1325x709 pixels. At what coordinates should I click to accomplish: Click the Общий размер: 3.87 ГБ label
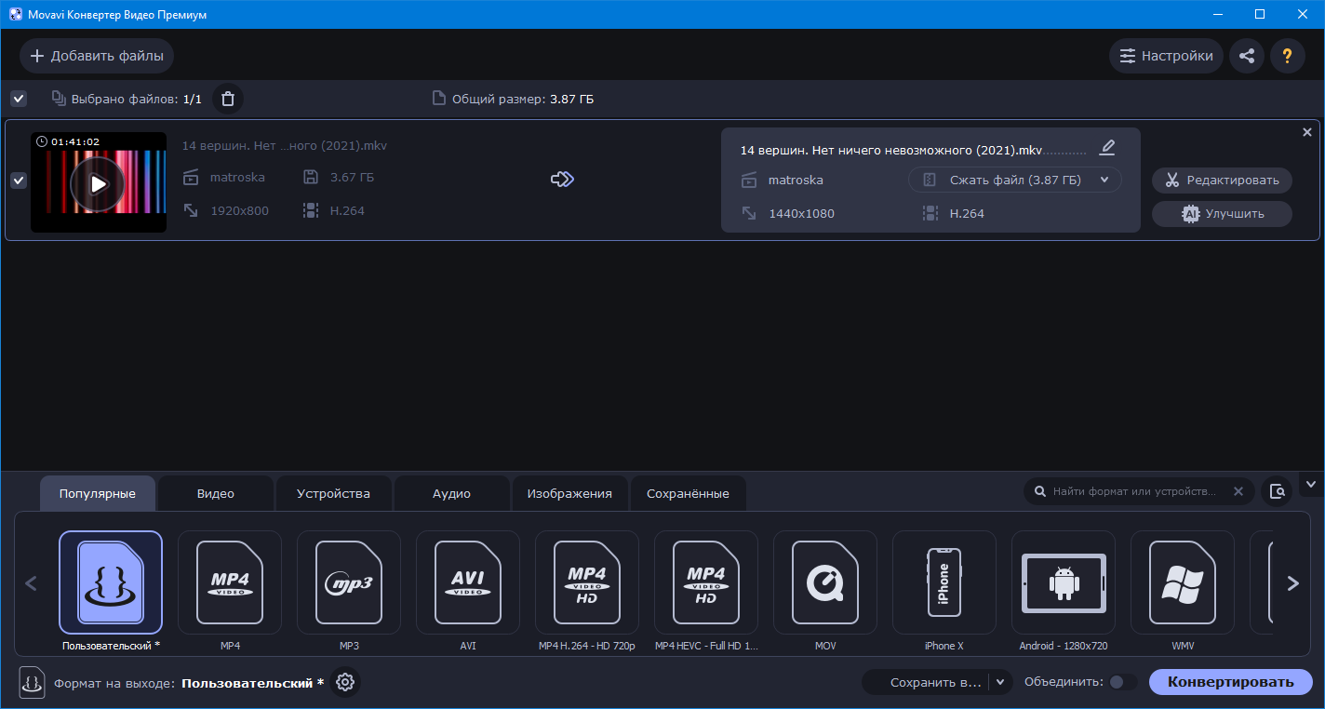click(x=523, y=99)
